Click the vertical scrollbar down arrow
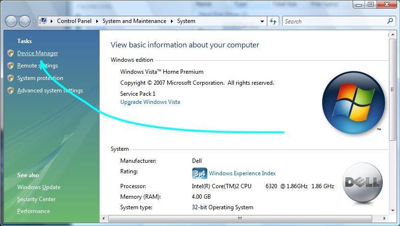 pos(392,211)
